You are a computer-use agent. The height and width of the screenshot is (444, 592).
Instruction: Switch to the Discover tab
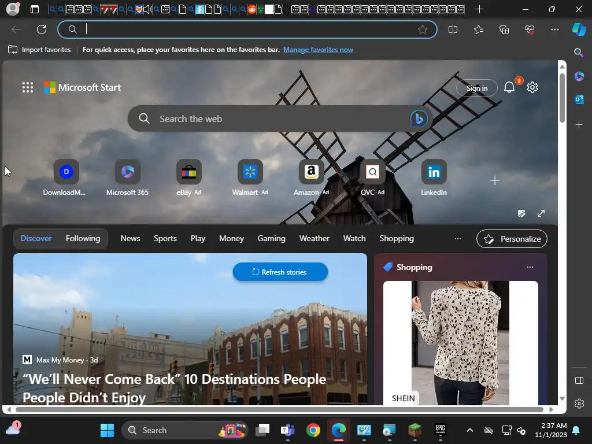[x=36, y=239]
